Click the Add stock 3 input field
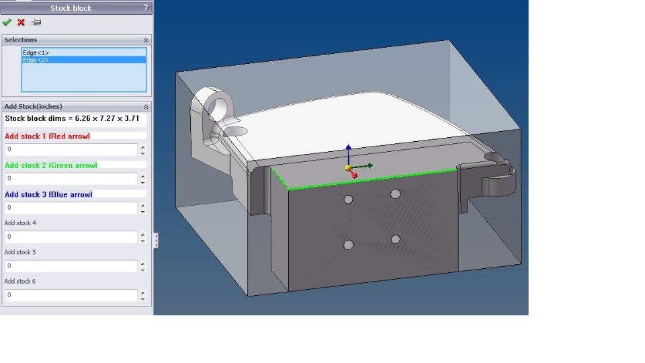Viewport: 645px width, 363px height. click(71, 208)
